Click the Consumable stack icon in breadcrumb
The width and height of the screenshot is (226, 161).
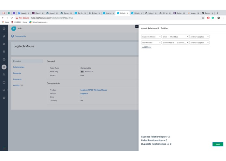point(13,36)
